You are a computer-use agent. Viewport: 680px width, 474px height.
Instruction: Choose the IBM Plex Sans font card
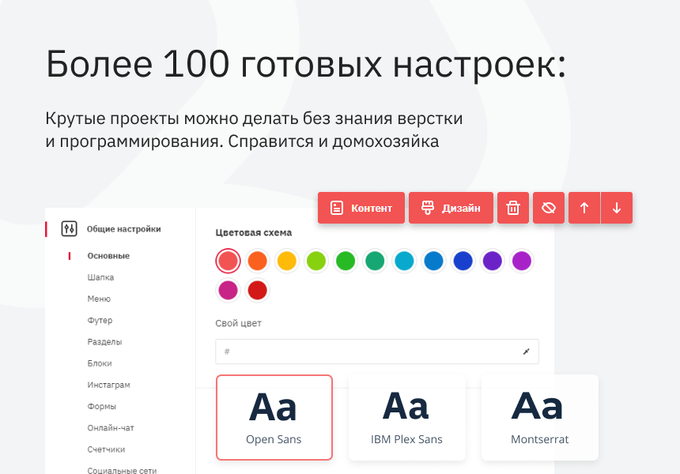point(406,417)
